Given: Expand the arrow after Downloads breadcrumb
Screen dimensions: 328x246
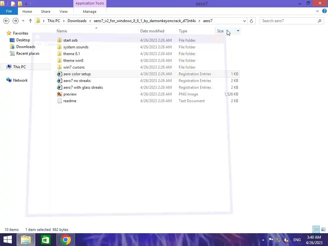Looking at the screenshot, I should pos(90,21).
